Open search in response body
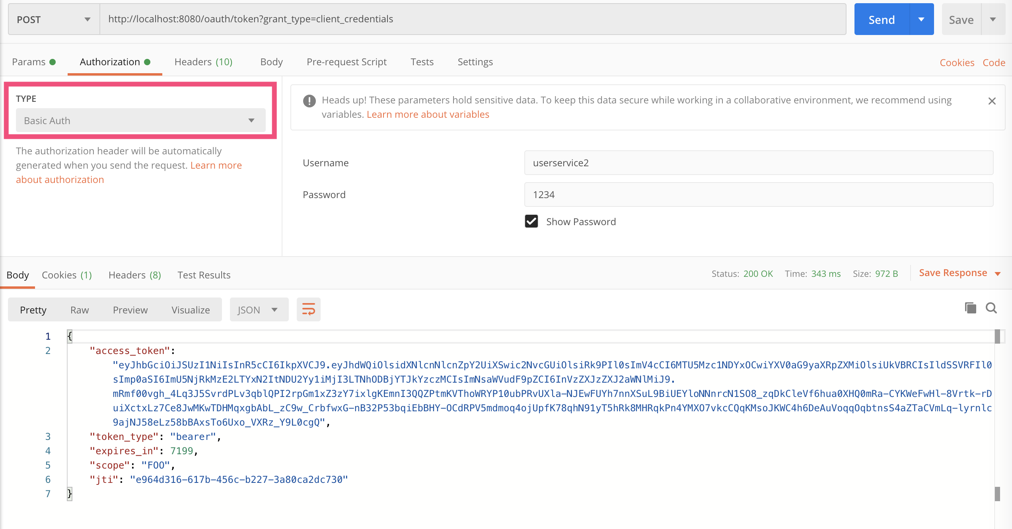Screen dimensions: 1012x529 [991, 308]
